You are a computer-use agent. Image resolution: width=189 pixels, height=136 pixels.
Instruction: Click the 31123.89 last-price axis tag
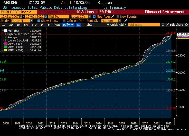(183, 34)
